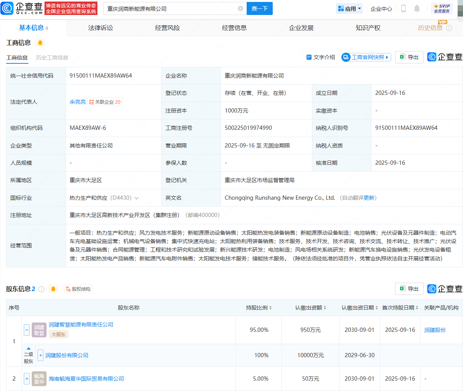Click the SVIP 会员服务 badge

click(x=442, y=8)
